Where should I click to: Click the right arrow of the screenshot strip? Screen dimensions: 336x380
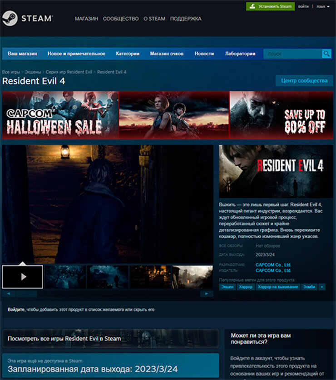[x=207, y=293]
